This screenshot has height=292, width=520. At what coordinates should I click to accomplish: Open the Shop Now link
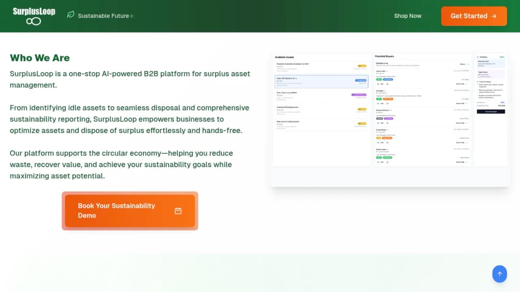click(408, 16)
